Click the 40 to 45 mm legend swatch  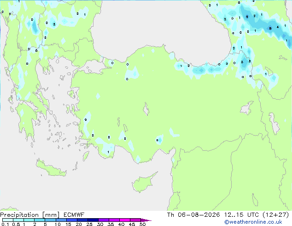tap(125, 220)
